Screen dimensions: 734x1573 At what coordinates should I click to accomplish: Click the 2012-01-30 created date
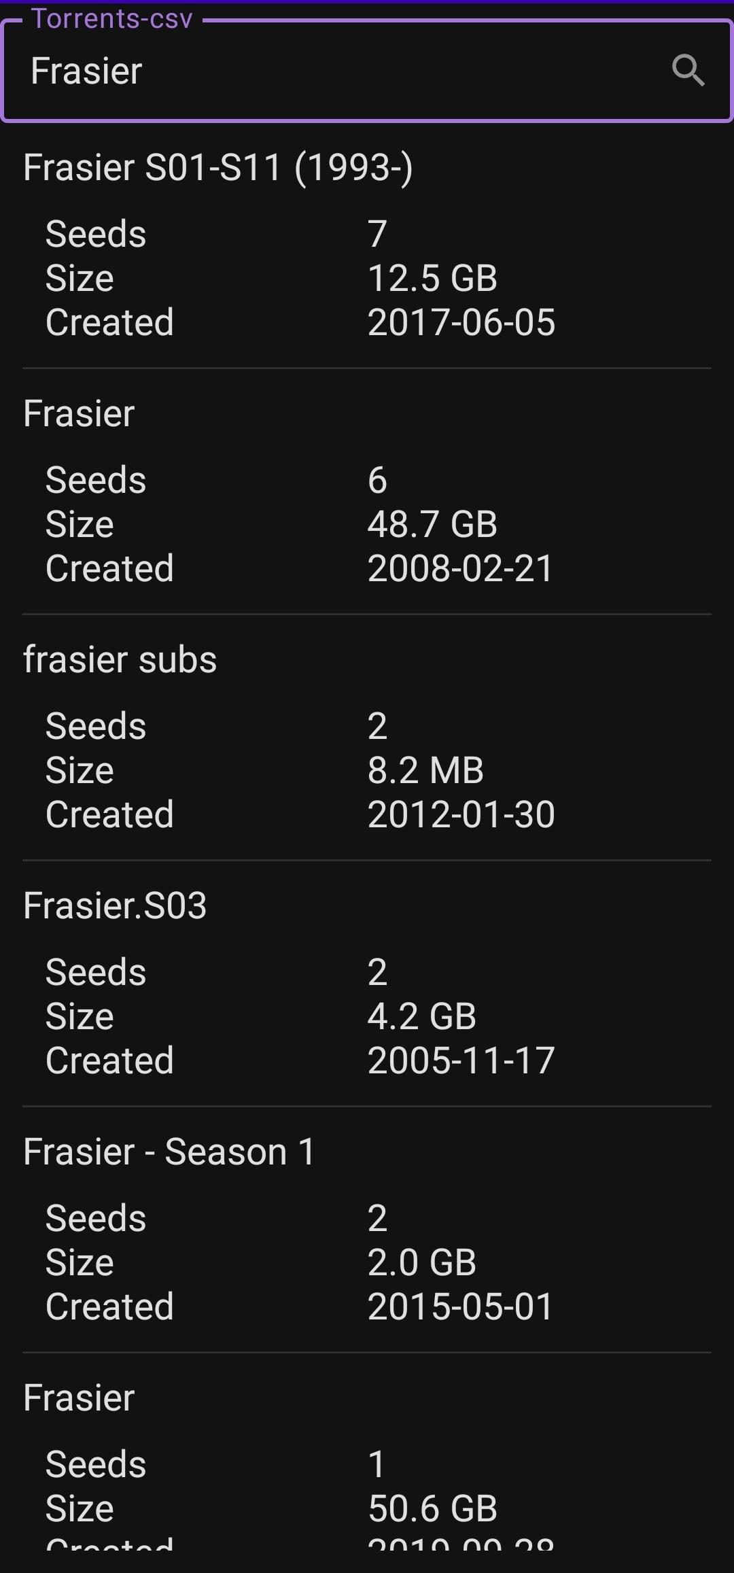[x=461, y=815]
